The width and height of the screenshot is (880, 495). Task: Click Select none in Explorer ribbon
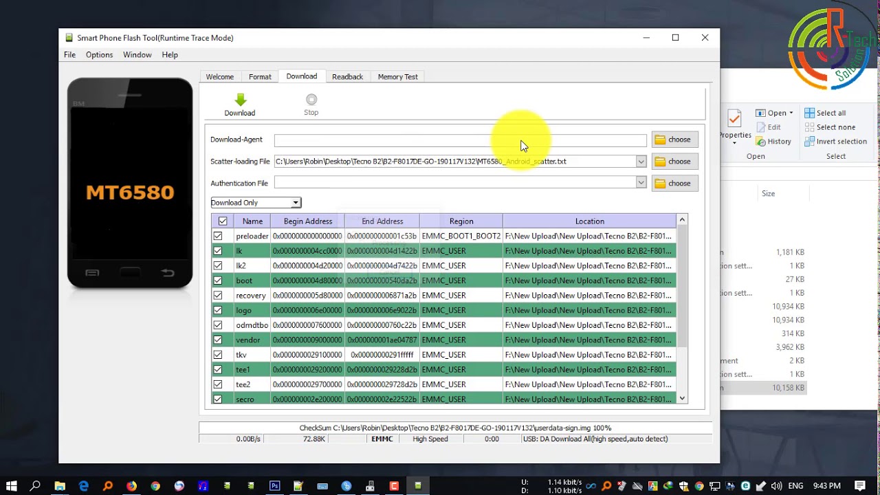[x=830, y=127]
